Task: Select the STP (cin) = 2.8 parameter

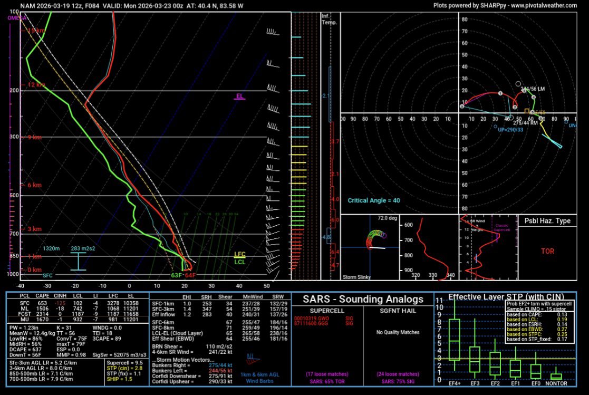Action: 125,368
